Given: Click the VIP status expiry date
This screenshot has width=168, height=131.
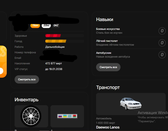Looking at the screenshot, I should (54, 69).
